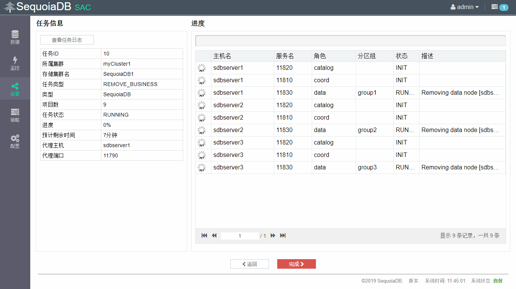The width and height of the screenshot is (516, 289).
Task: Open the 数据 (Data) sidebar section
Action: click(15, 37)
